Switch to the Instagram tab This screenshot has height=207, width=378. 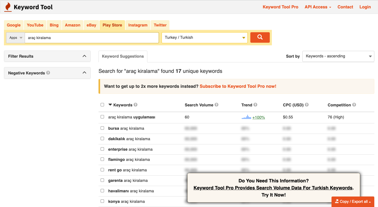tap(138, 25)
